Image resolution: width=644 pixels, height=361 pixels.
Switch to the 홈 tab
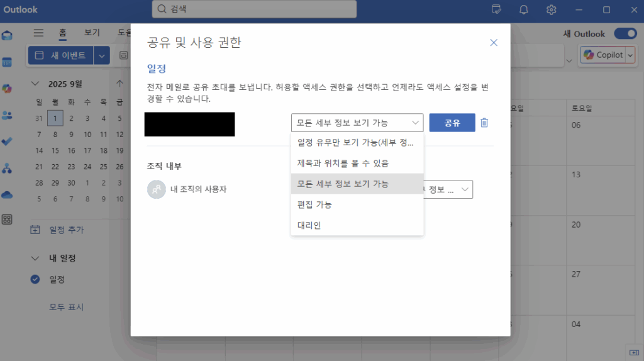pos(62,33)
